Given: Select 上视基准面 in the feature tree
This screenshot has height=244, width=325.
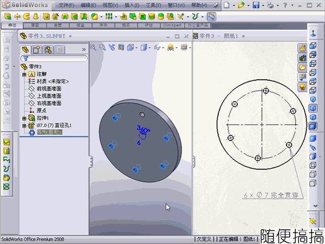Looking at the screenshot, I should click(x=49, y=96).
